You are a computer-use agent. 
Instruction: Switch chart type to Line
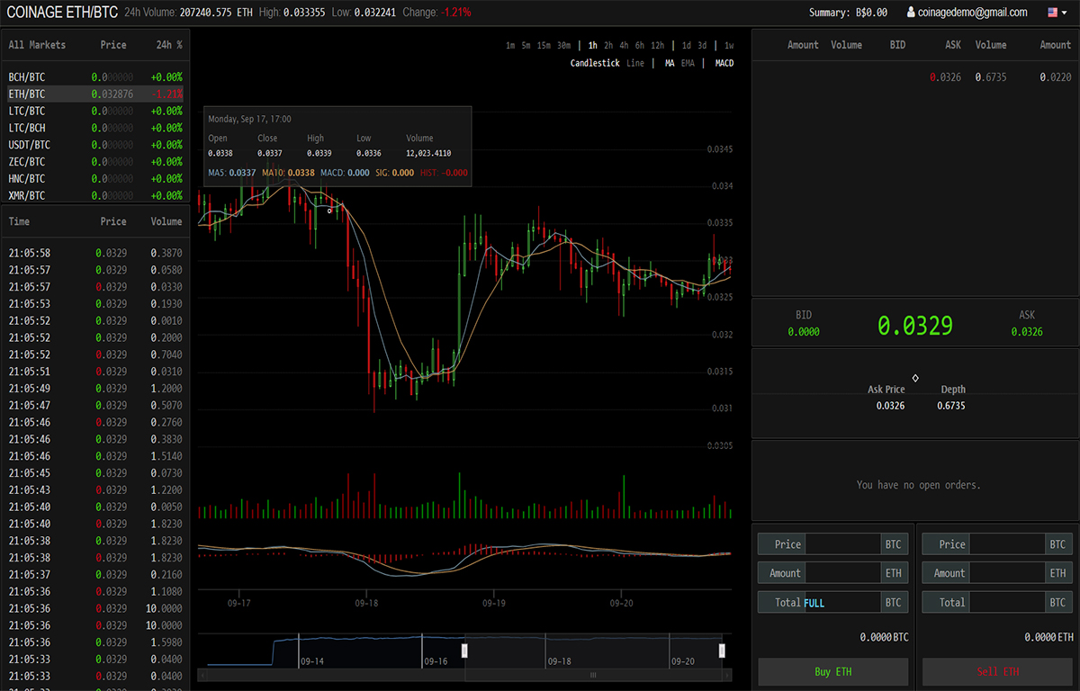635,63
